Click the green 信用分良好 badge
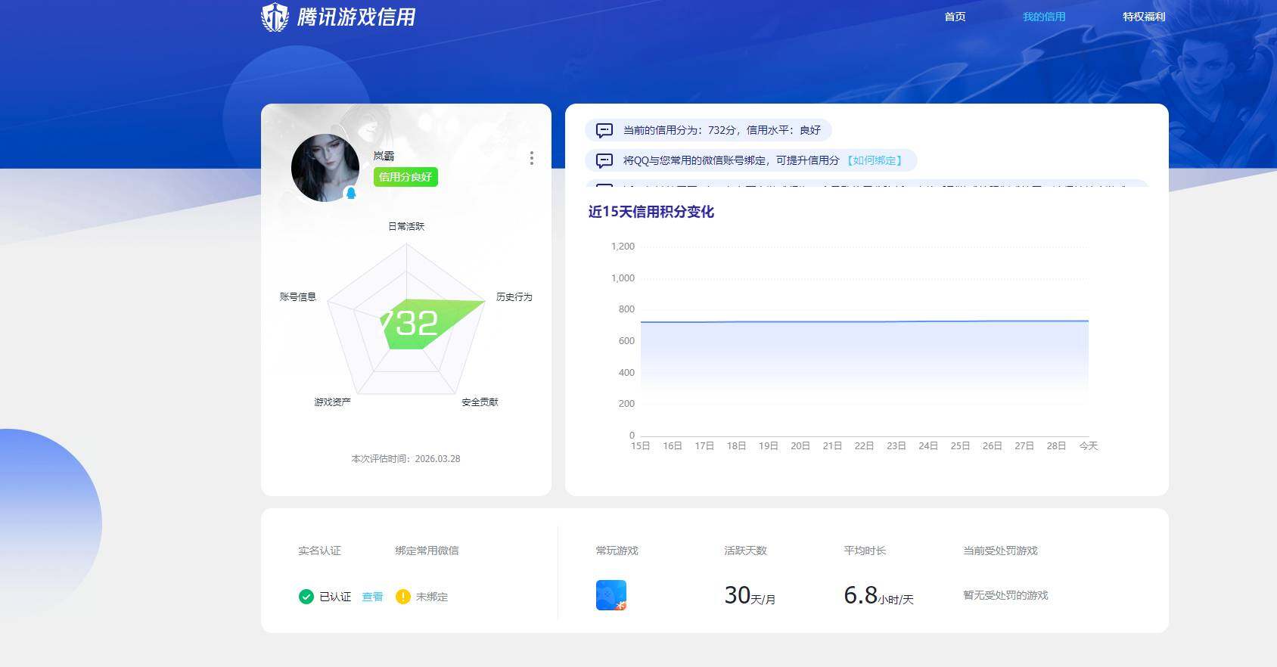This screenshot has height=667, width=1277. pos(405,177)
